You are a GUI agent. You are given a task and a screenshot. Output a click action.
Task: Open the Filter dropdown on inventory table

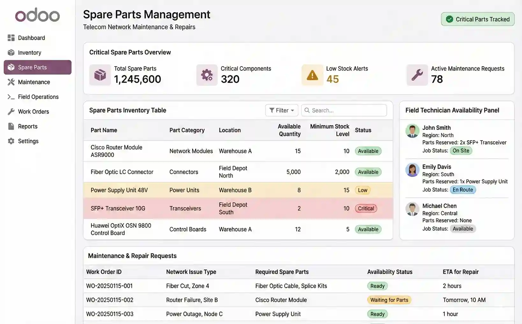(x=281, y=110)
